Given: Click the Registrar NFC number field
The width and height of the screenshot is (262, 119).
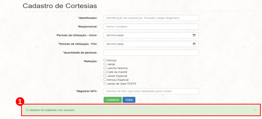Looking at the screenshot, I should click(151, 91).
